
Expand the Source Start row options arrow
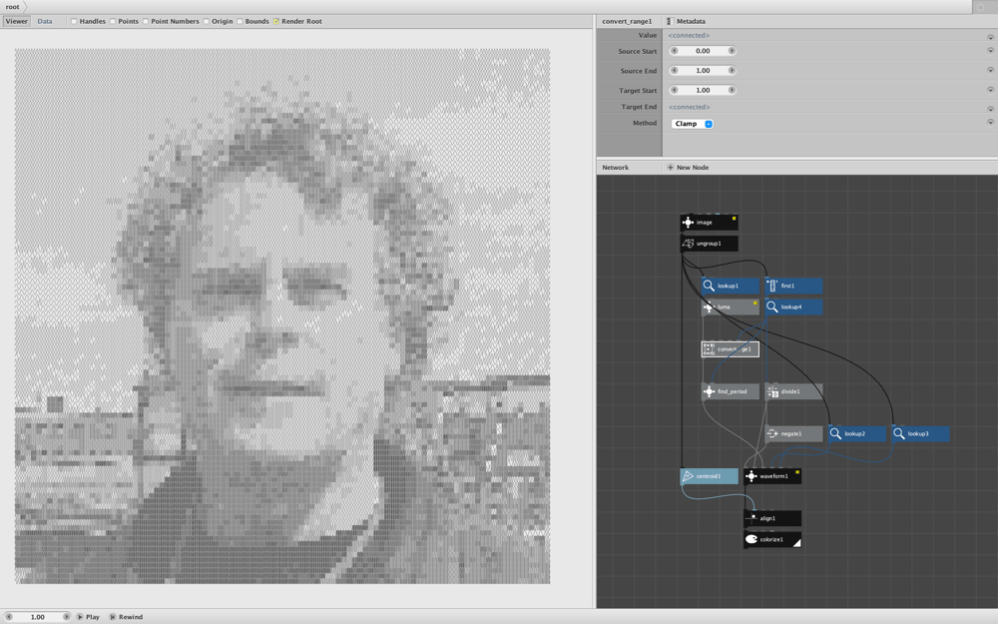[990, 50]
